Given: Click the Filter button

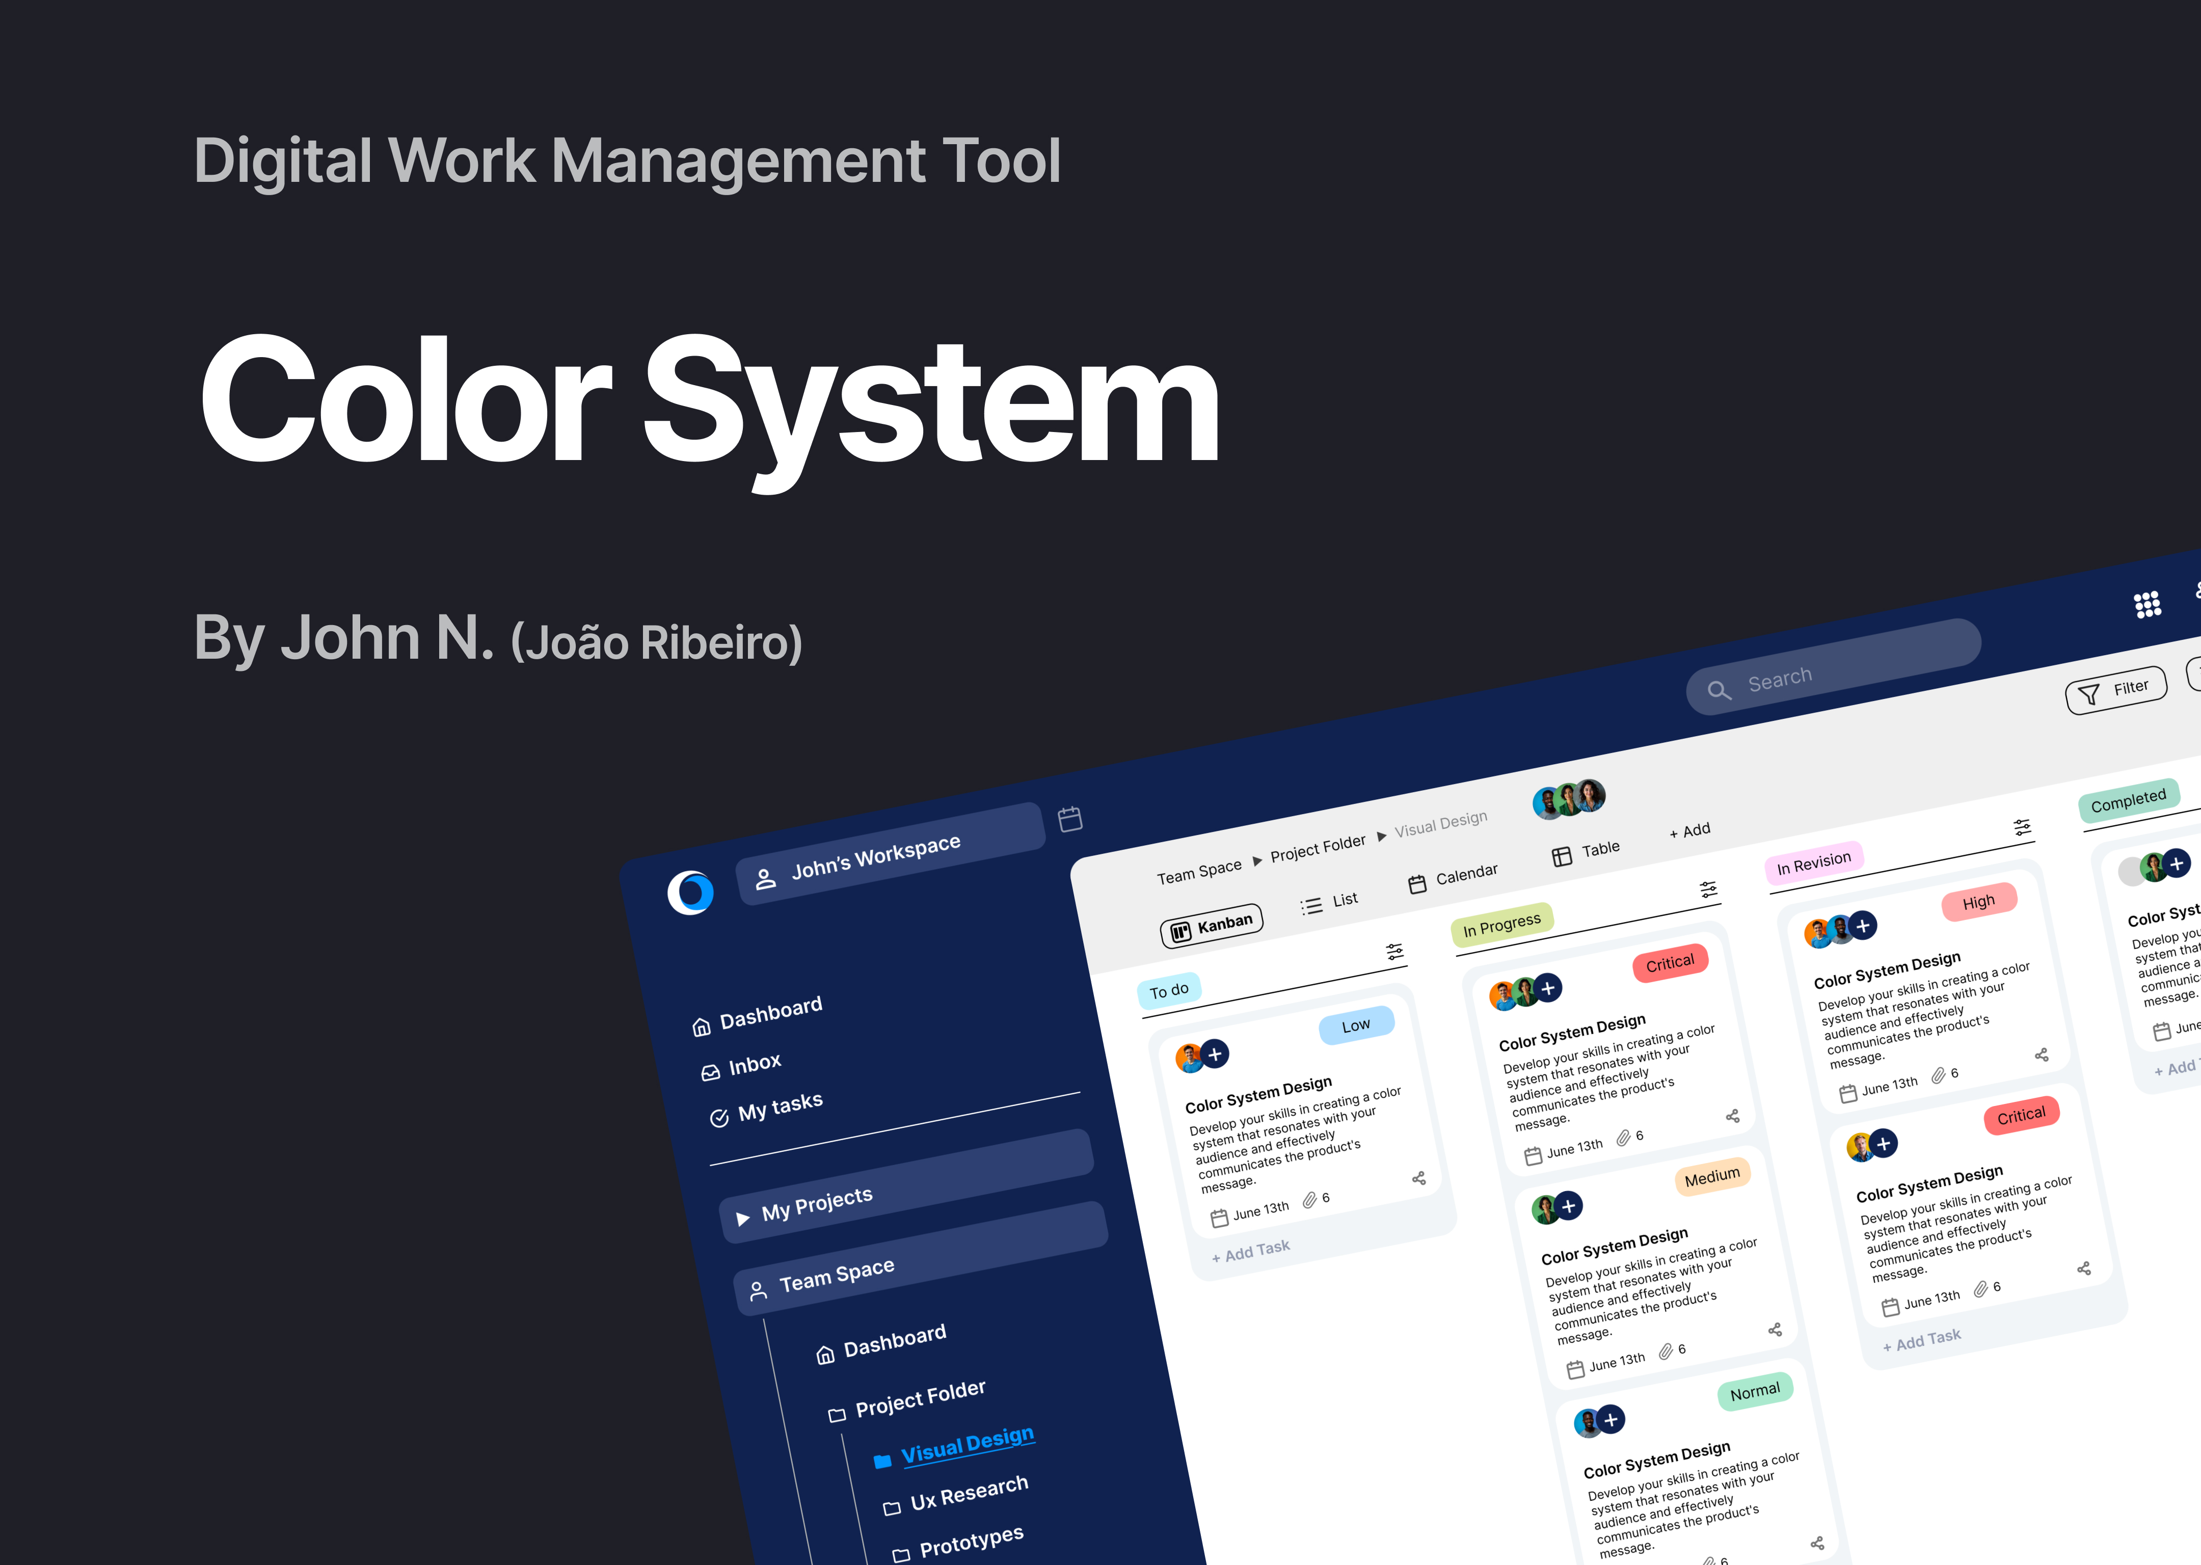Looking at the screenshot, I should tap(2115, 690).
